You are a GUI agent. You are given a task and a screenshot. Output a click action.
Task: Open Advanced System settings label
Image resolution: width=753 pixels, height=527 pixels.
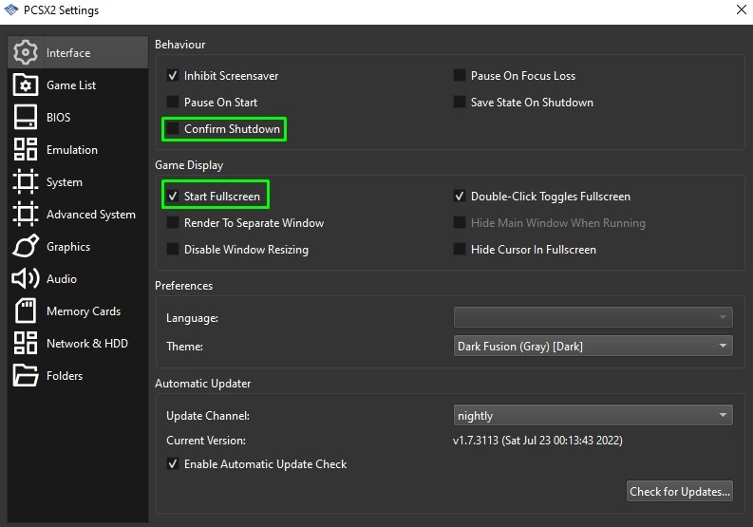click(x=91, y=215)
